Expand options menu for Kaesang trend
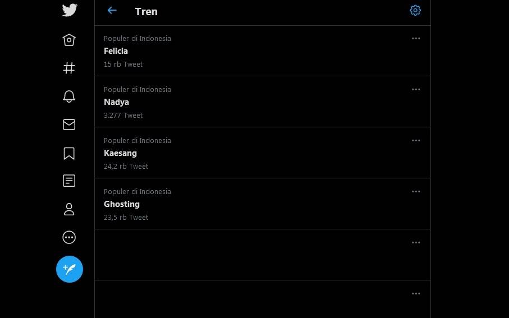This screenshot has height=318, width=509. 416,141
